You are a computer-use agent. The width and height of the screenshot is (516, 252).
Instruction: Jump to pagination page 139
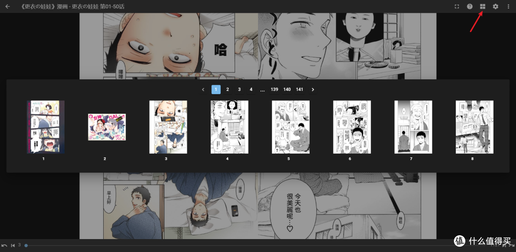click(274, 89)
